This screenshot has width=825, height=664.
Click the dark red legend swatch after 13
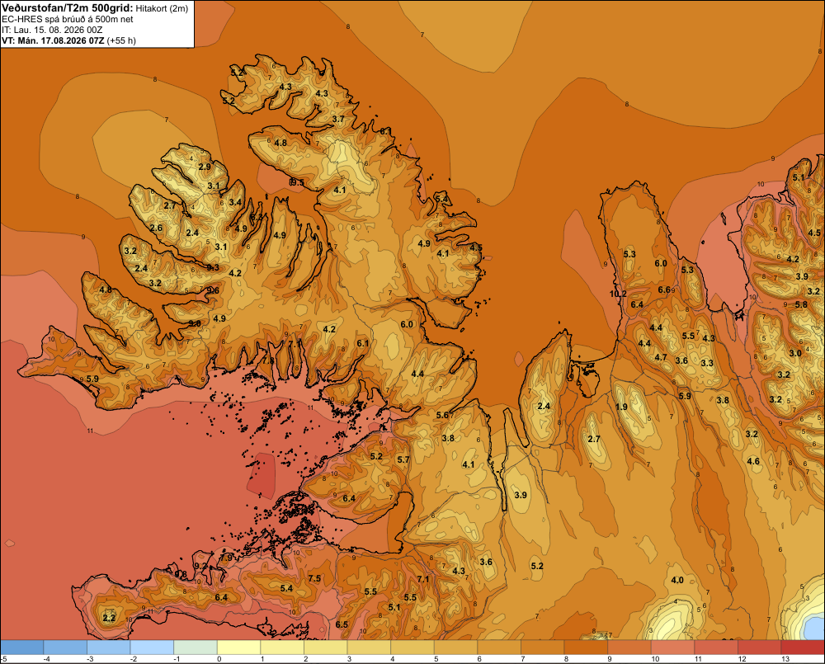803,648
